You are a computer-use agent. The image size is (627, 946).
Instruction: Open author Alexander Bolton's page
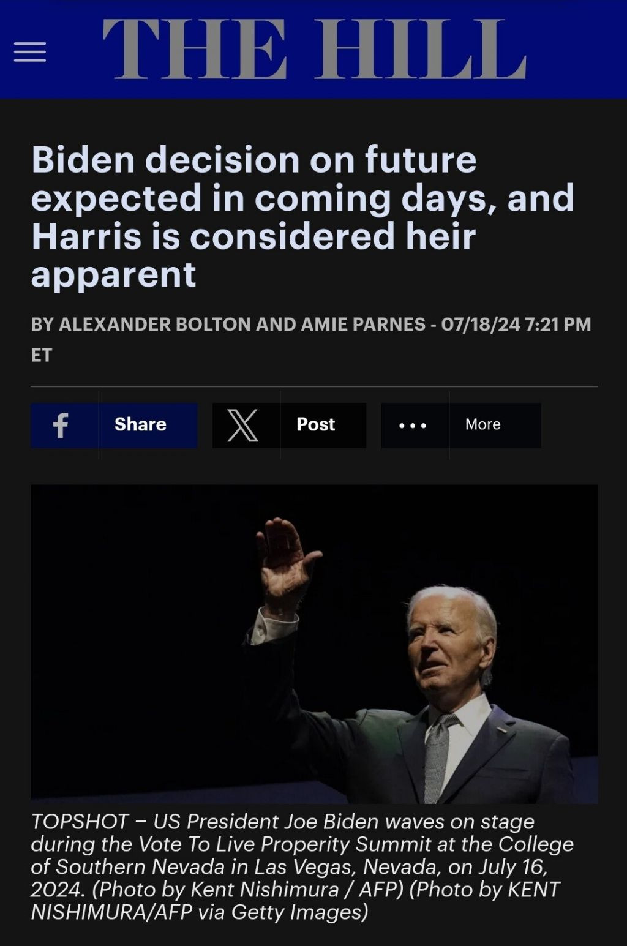pyautogui.click(x=155, y=324)
